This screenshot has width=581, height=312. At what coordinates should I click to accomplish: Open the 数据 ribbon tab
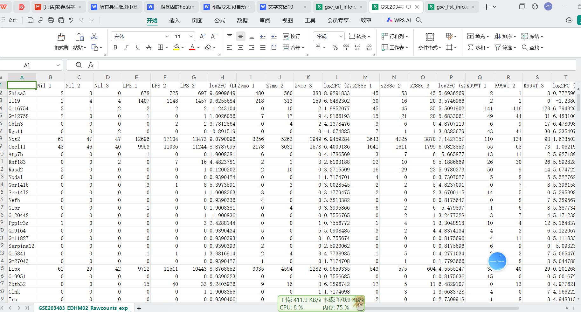[242, 20]
